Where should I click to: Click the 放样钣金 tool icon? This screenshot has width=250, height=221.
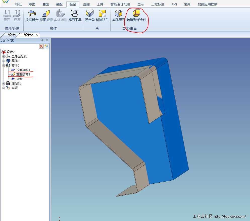(32, 14)
